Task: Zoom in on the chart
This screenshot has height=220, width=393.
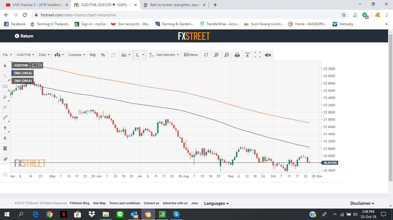Action: pyautogui.click(x=216, y=55)
